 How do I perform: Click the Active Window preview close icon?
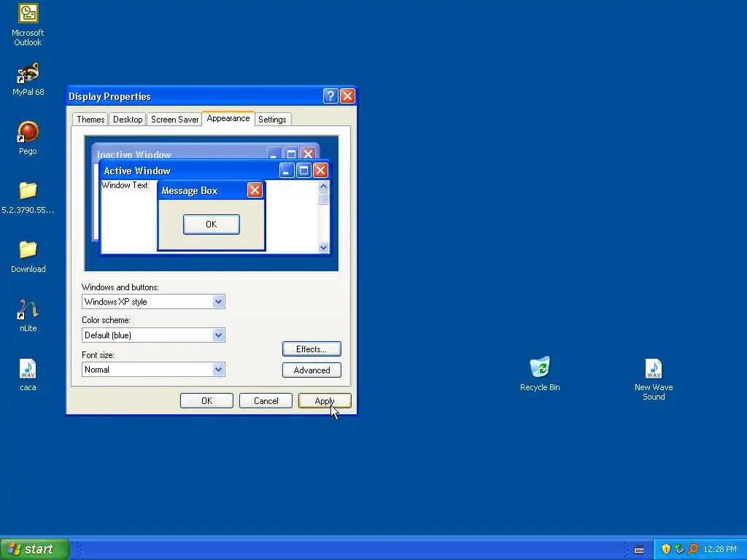coord(321,171)
